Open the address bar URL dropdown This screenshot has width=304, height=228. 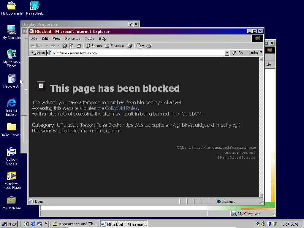227,53
